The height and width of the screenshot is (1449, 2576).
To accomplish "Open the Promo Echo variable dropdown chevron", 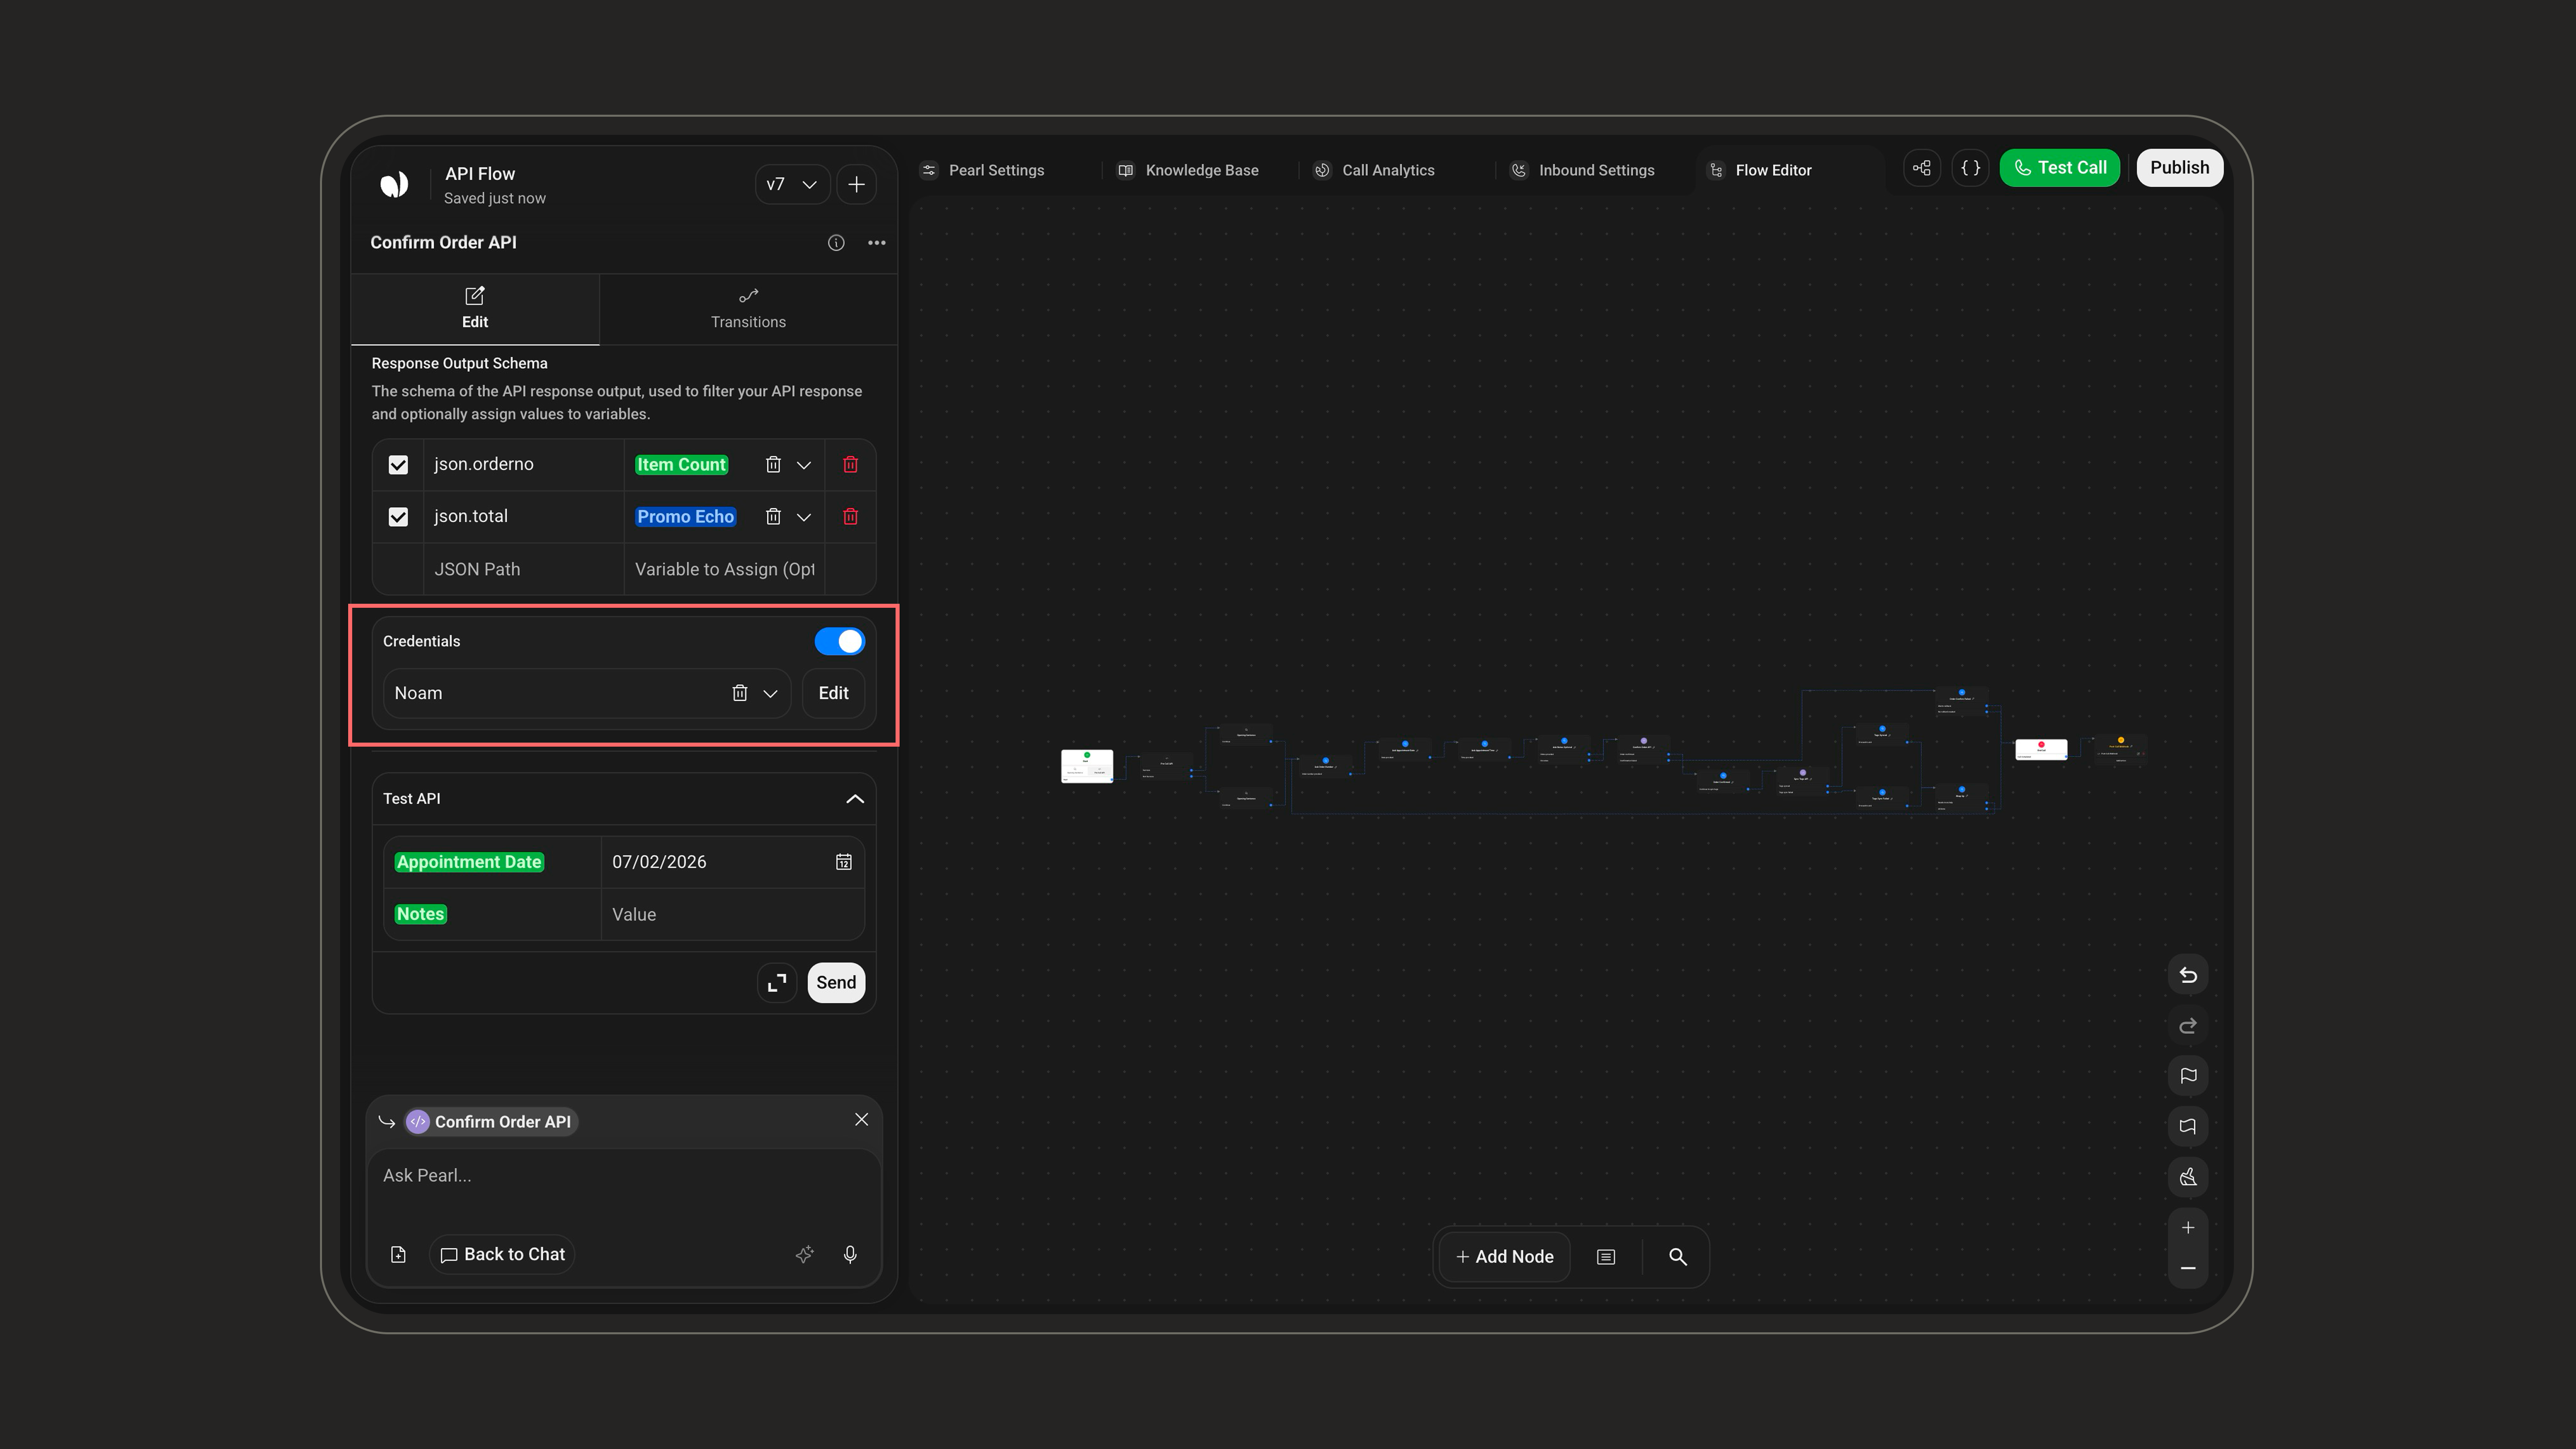I will pyautogui.click(x=804, y=517).
